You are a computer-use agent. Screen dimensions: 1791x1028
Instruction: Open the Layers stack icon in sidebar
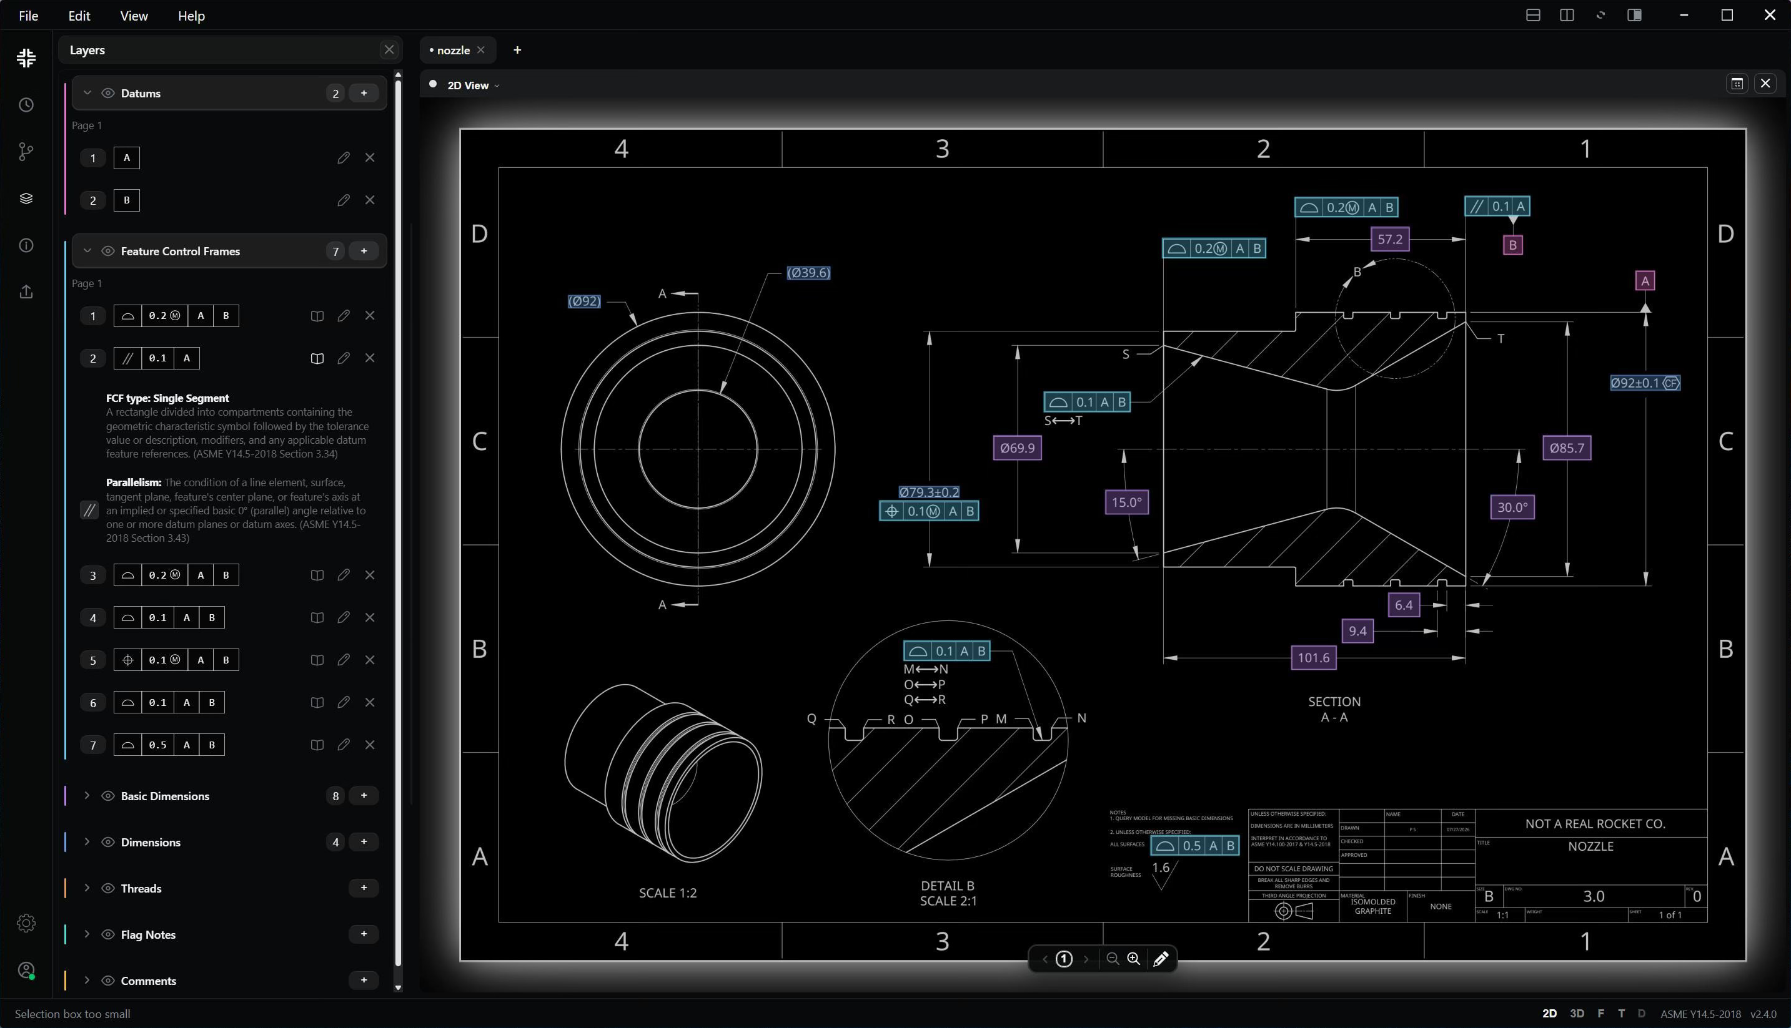coord(26,198)
